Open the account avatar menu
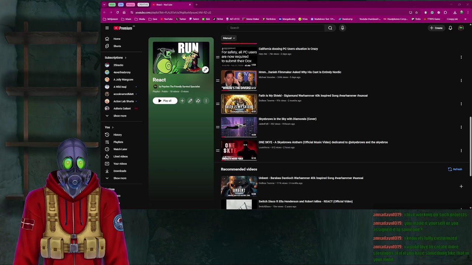The height and width of the screenshot is (265, 472). [461, 28]
